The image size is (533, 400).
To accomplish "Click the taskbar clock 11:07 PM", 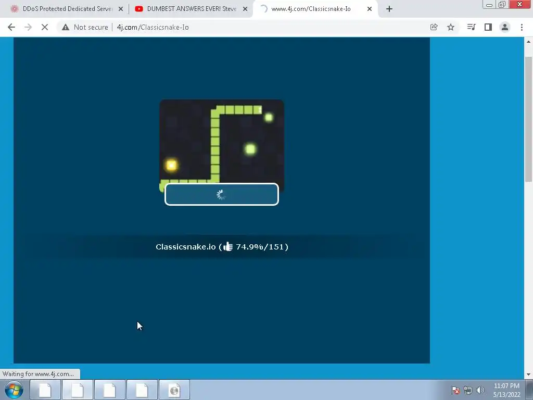I will click(x=506, y=386).
